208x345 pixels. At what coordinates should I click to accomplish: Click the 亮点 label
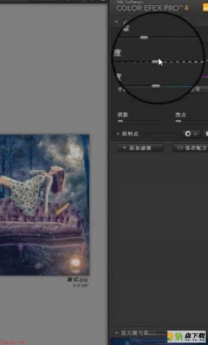[x=181, y=115]
